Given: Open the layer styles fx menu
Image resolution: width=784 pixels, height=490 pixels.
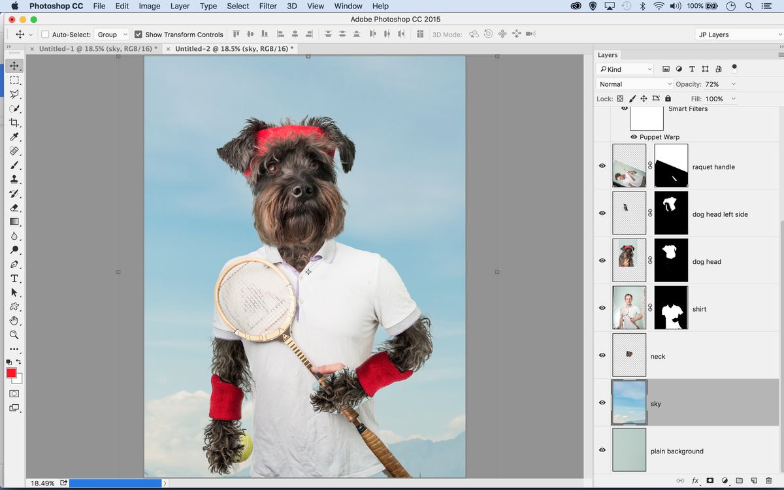Looking at the screenshot, I should [695, 481].
